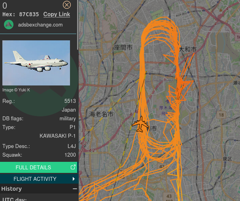Screen dimensions: 240x201
Task: Click the purple airport icon on map
Action: pos(168,101)
